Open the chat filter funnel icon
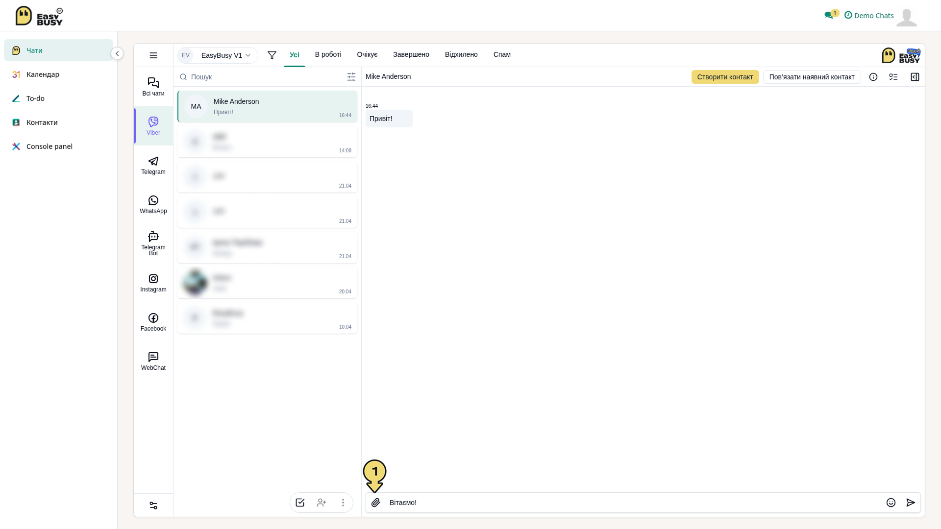Image resolution: width=941 pixels, height=529 pixels. click(x=272, y=55)
